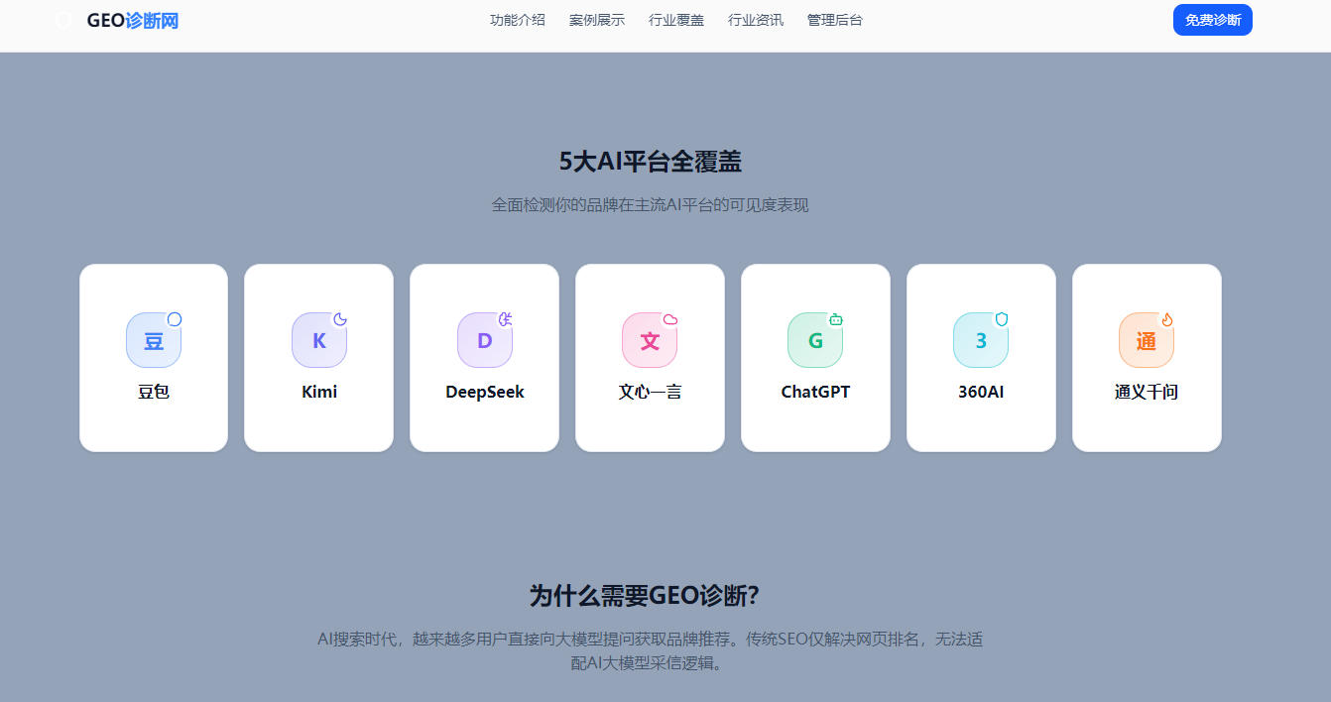Click heading 为什么需要GEO诊断?
The height and width of the screenshot is (702, 1331).
click(x=645, y=596)
